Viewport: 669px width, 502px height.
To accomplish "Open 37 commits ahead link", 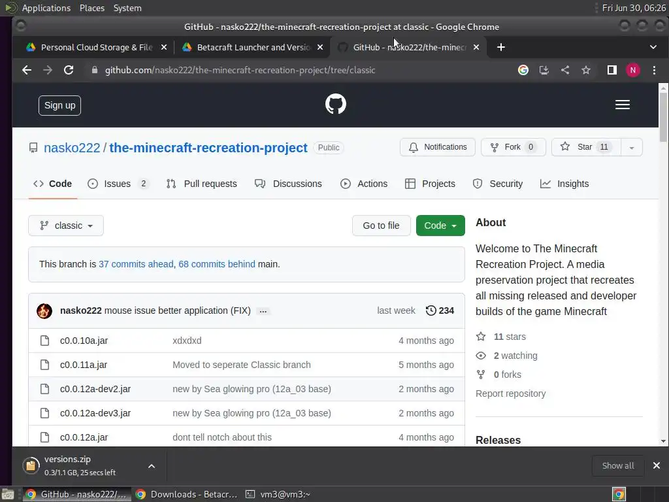I will pyautogui.click(x=136, y=264).
